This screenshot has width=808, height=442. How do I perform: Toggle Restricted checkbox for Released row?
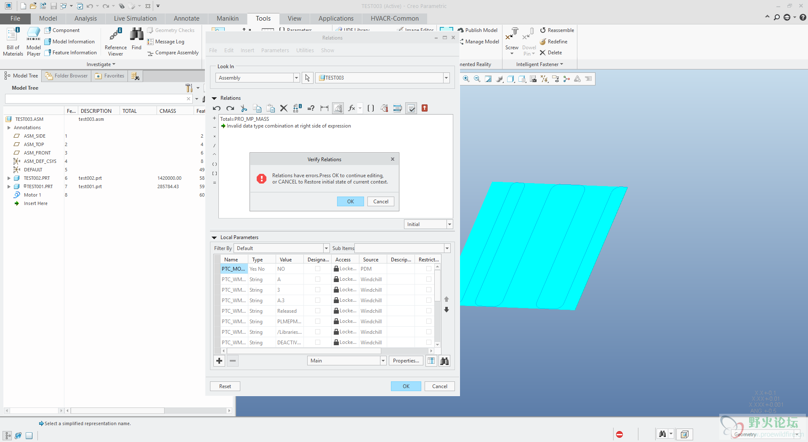429,311
